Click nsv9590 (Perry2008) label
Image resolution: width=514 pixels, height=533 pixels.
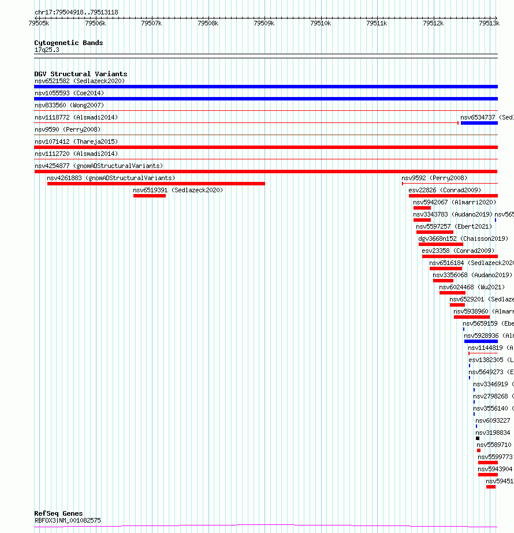[68, 129]
